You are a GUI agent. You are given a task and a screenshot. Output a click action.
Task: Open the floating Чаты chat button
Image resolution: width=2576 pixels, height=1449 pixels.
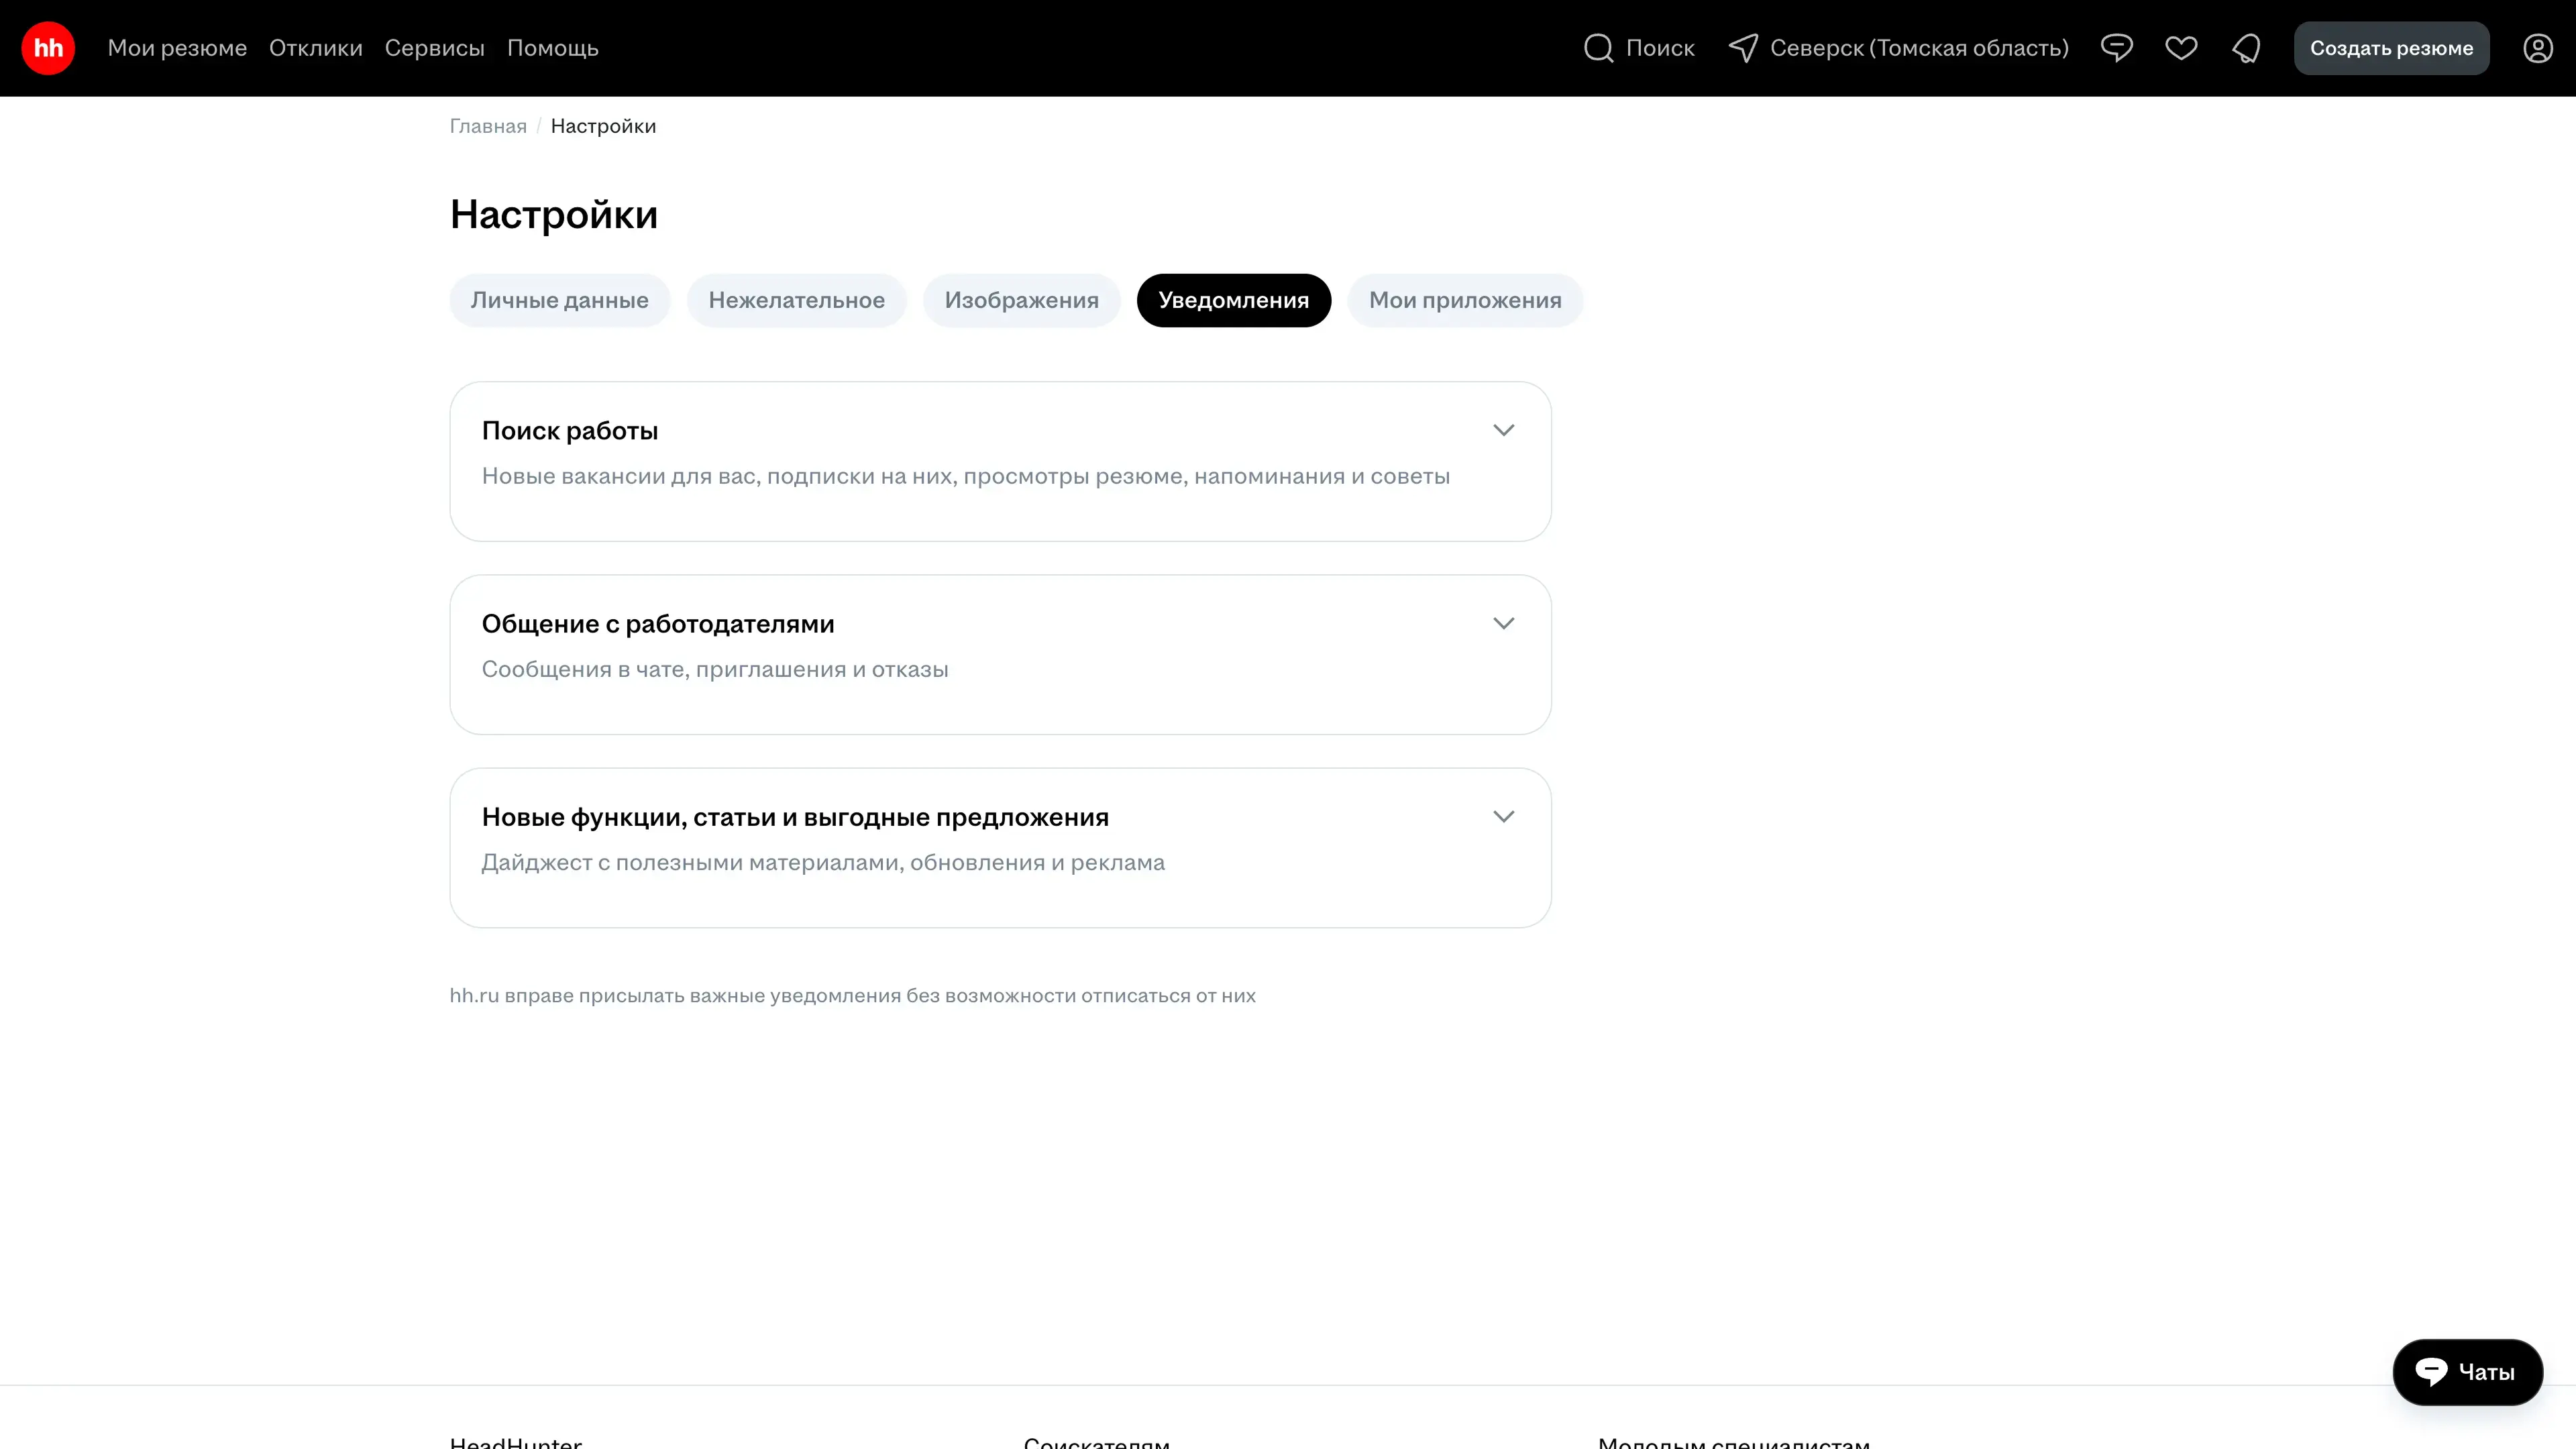[x=2466, y=1372]
